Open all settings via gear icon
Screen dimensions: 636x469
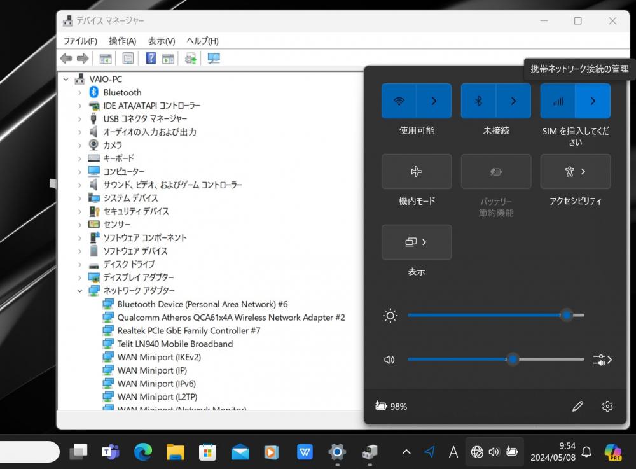[x=607, y=406]
